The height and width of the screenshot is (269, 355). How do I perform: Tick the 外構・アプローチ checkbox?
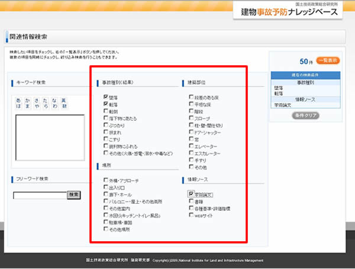tap(106, 180)
